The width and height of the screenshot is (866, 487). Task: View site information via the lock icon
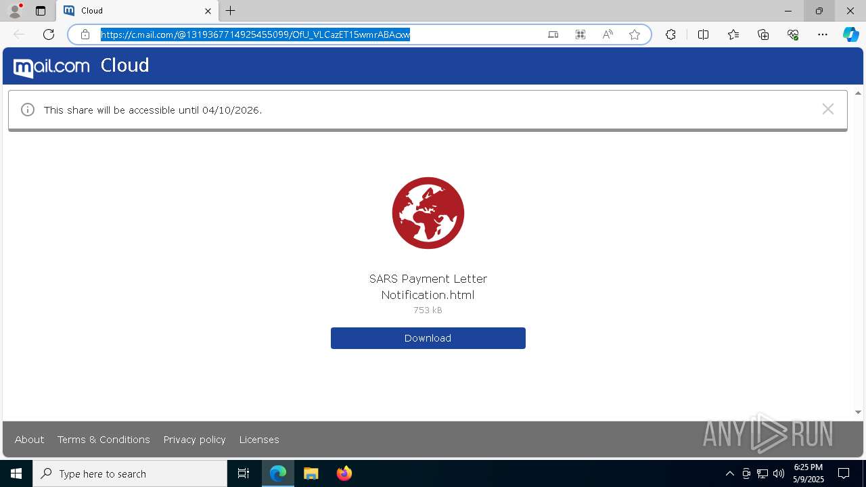click(85, 34)
